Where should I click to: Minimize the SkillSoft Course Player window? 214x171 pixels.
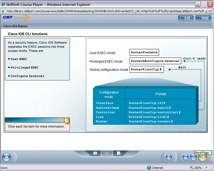tap(198, 5)
